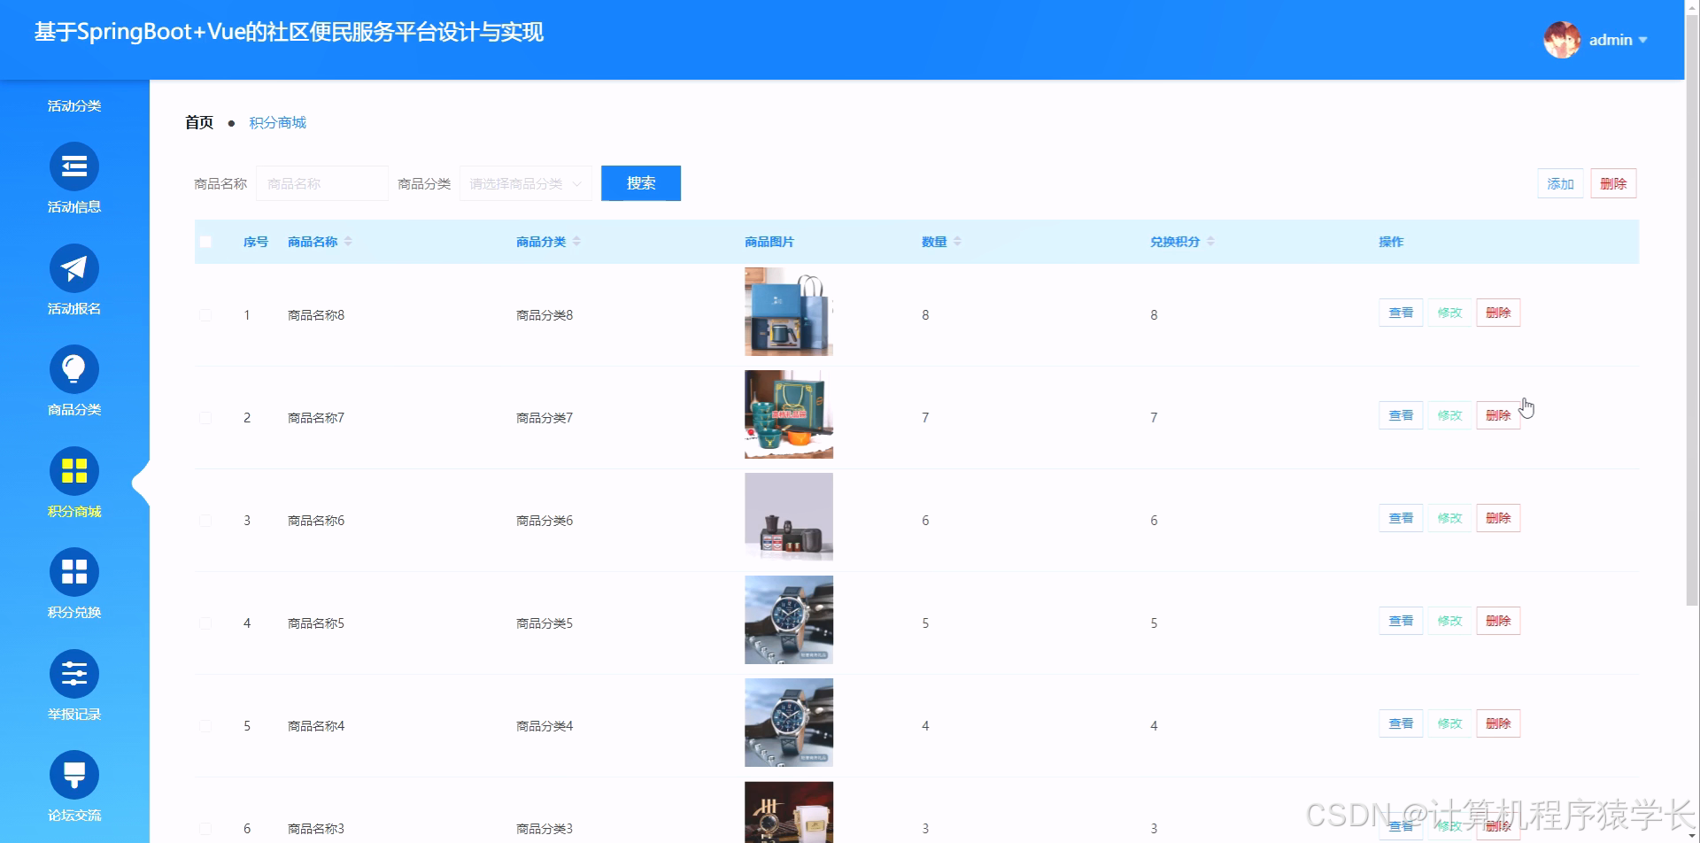Click 删除 for 商品名称4
Image resolution: width=1700 pixels, height=843 pixels.
point(1498,723)
